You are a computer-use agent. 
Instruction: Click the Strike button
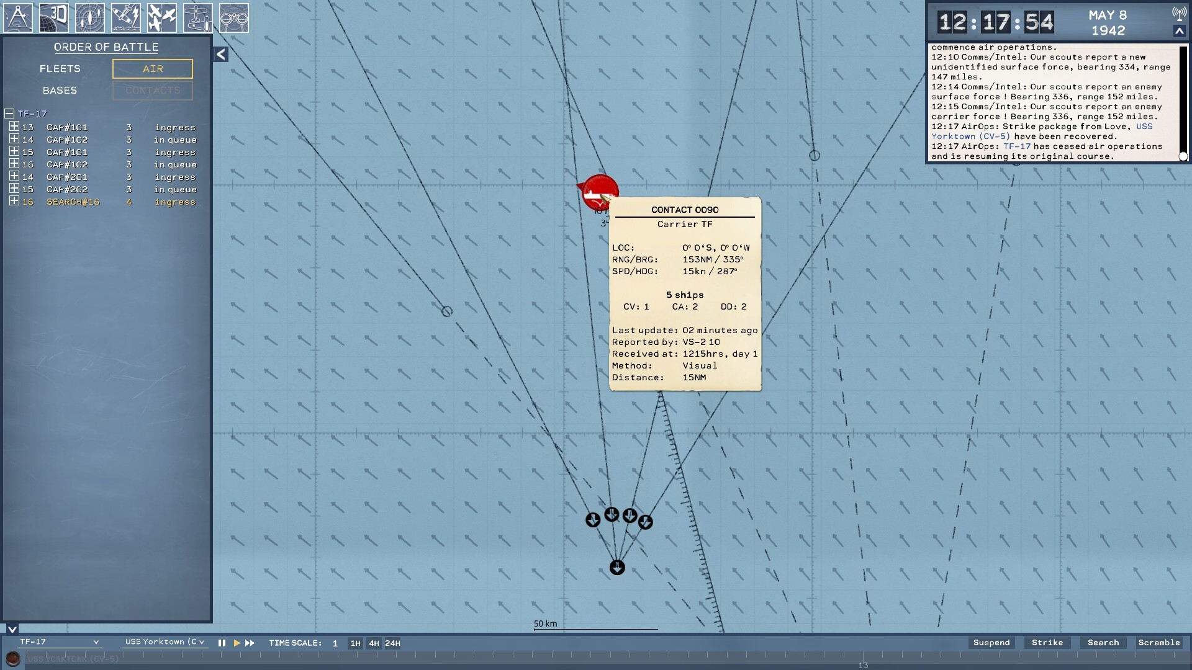(x=1047, y=643)
